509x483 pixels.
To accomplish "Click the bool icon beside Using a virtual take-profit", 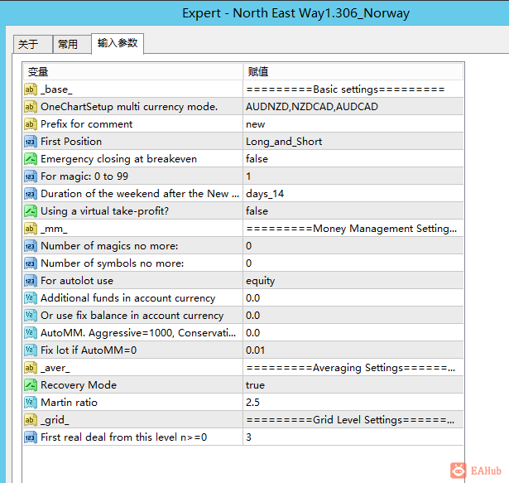I will [x=31, y=211].
